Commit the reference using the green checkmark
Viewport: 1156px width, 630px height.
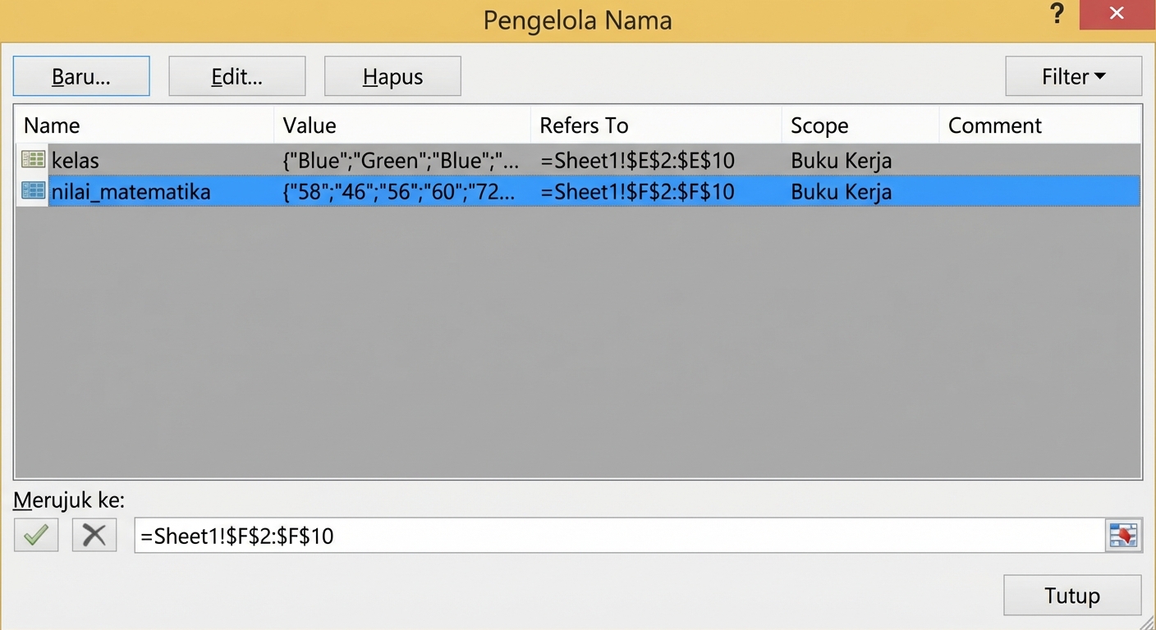coord(35,535)
